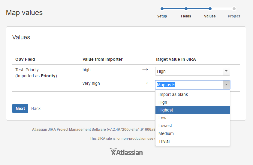253x165 pixels.
Task: Click the 'CSV Field' column header
Action: coord(25,59)
